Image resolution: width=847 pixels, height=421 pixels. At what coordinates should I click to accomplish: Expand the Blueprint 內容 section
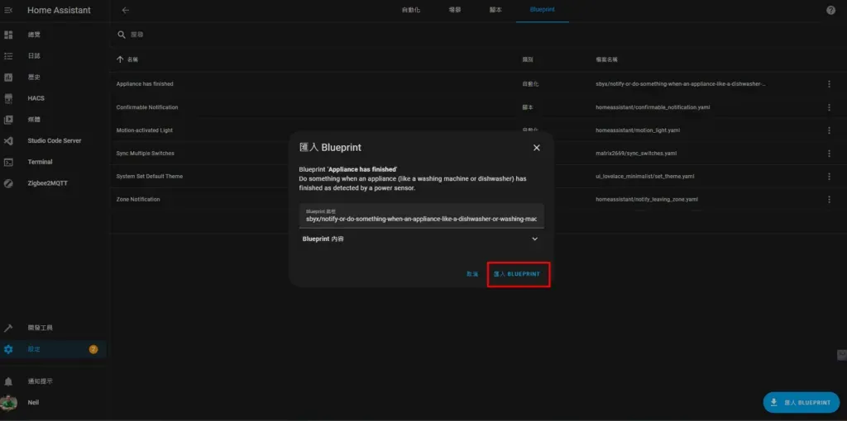click(x=534, y=239)
